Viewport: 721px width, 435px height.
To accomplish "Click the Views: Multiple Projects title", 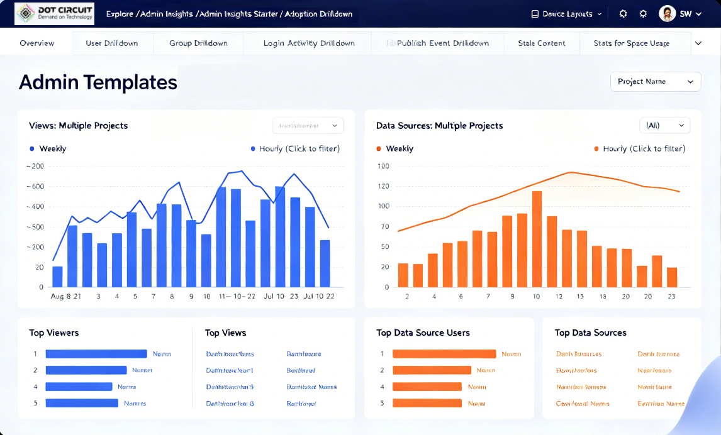I will click(78, 125).
